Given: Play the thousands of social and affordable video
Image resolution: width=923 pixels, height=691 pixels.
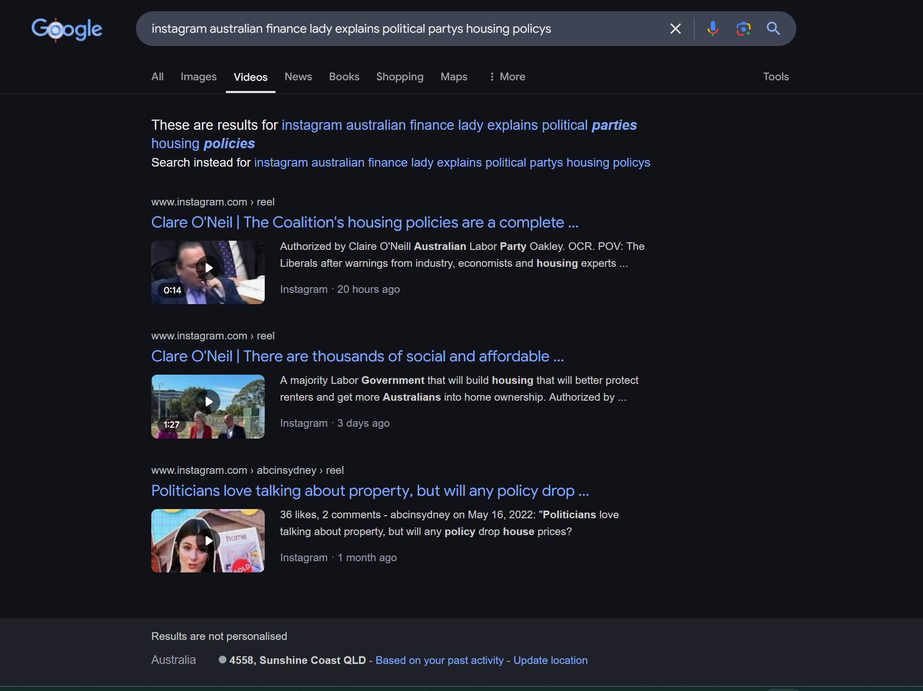Looking at the screenshot, I should tap(207, 401).
